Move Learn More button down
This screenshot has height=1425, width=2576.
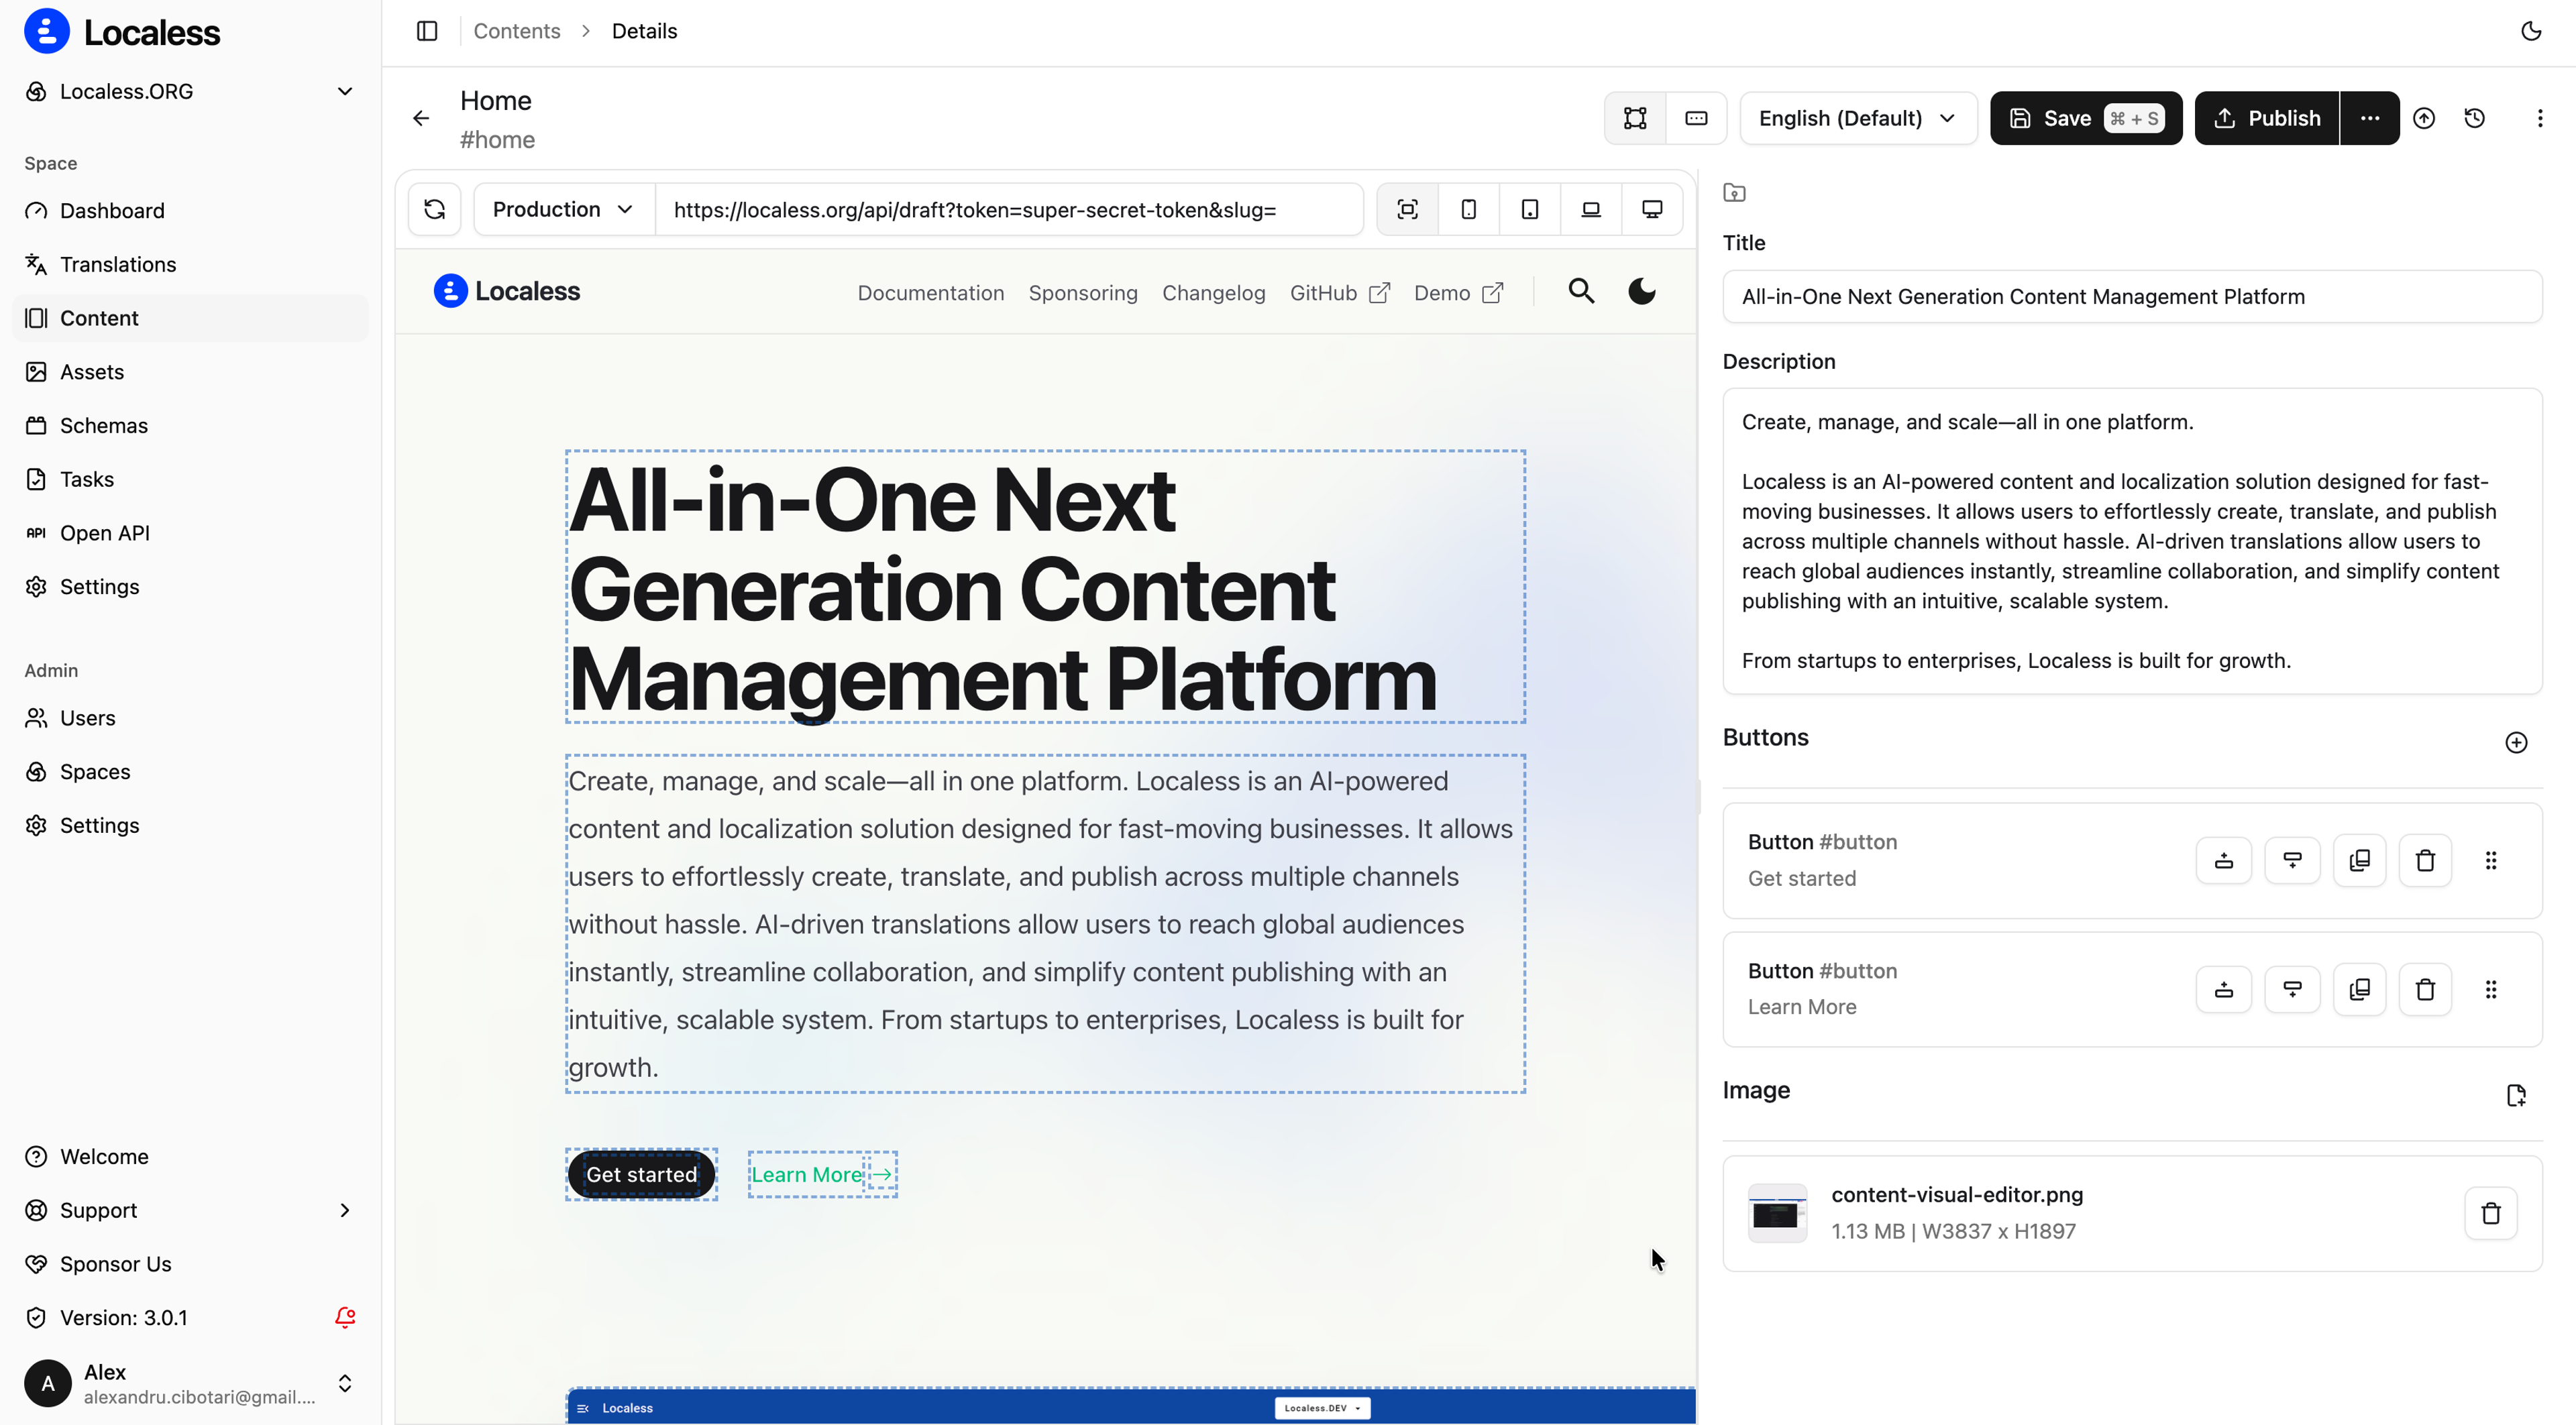(x=2292, y=989)
